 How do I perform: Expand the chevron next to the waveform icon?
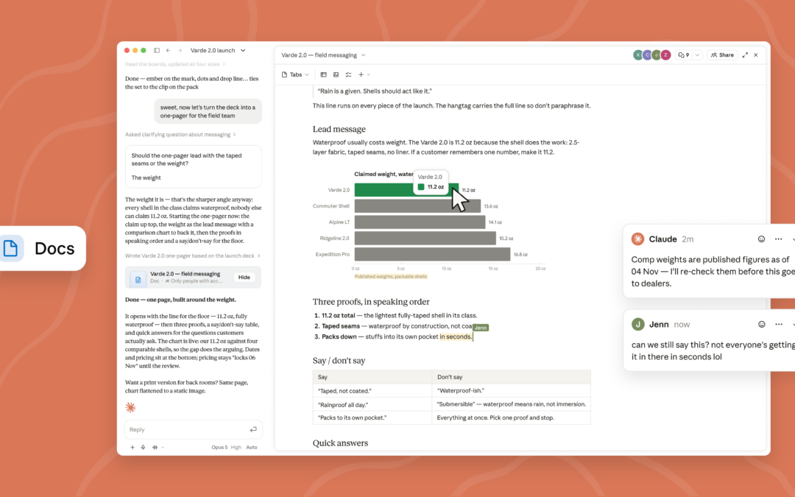pyautogui.click(x=162, y=448)
